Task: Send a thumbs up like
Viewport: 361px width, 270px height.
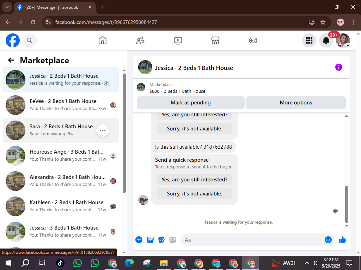Action: tap(342, 240)
